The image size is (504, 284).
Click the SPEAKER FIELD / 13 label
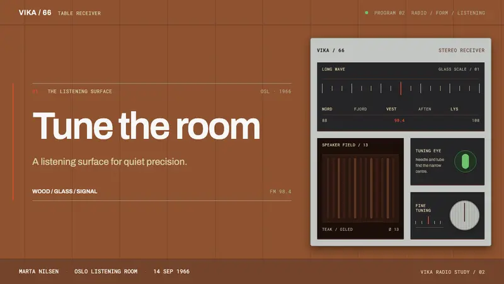point(345,145)
